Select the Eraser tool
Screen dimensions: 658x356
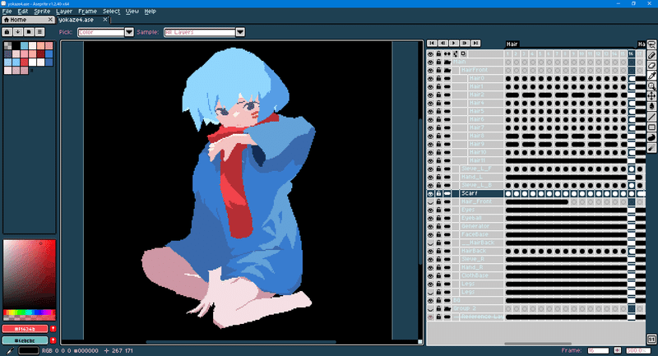651,66
